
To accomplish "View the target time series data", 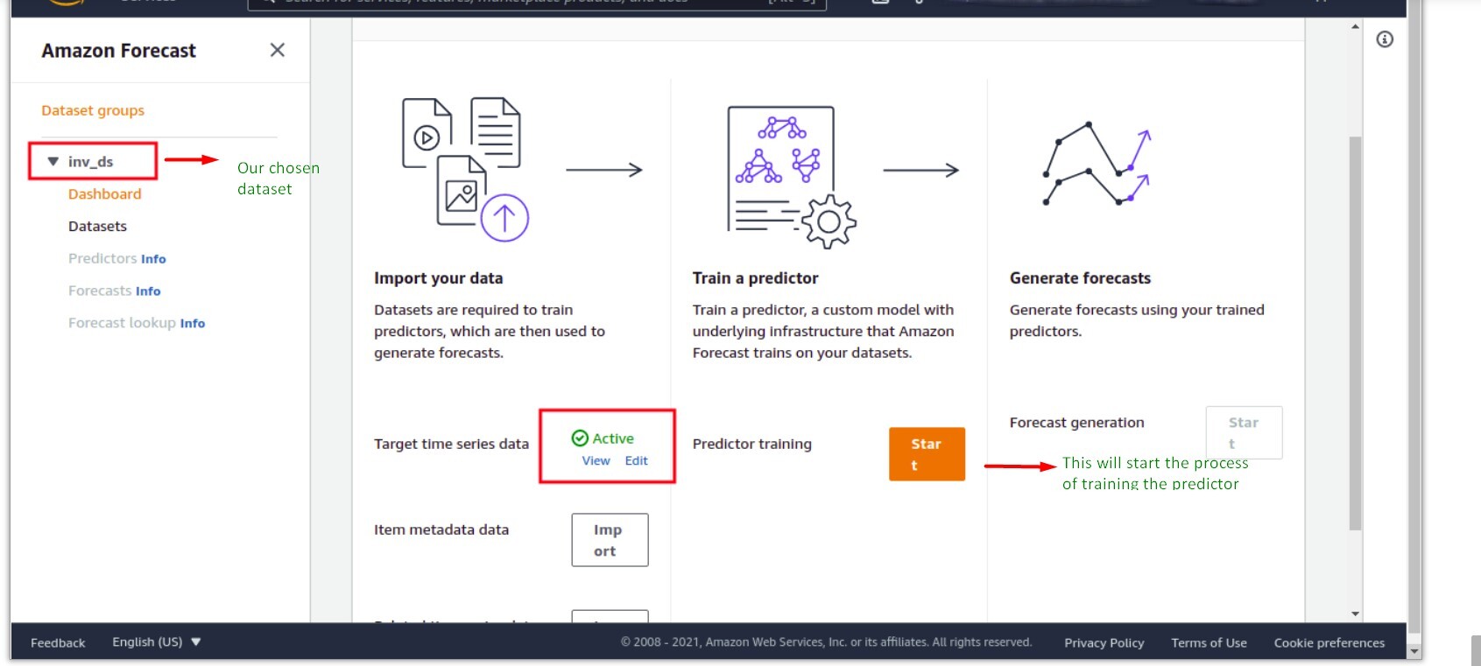I will (x=596, y=461).
